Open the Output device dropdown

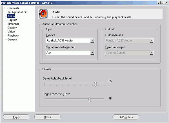tap(129, 40)
